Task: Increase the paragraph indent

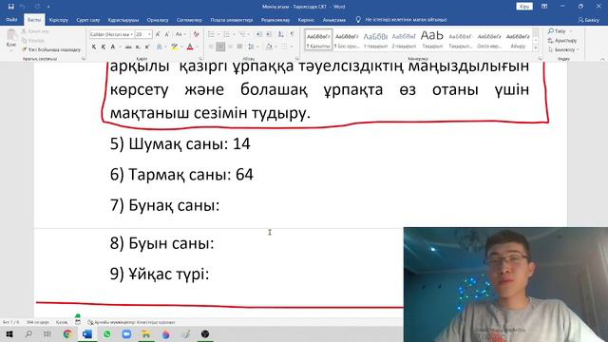Action: tap(269, 34)
